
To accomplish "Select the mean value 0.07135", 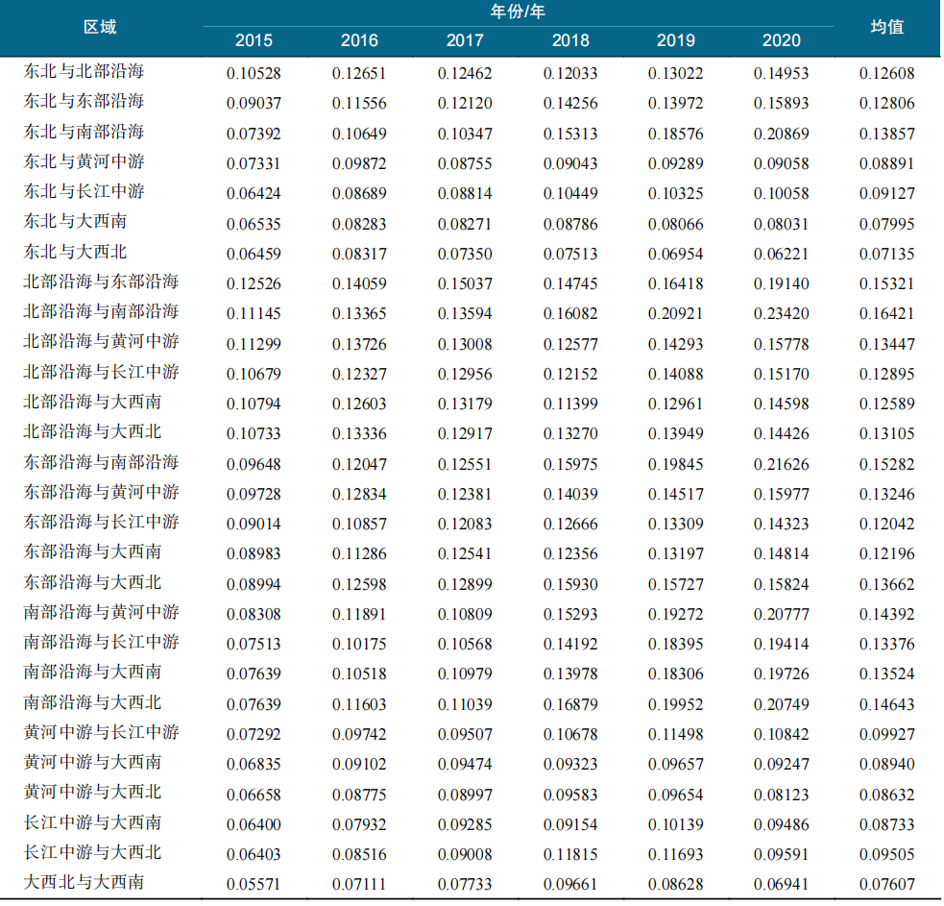I will click(887, 254).
